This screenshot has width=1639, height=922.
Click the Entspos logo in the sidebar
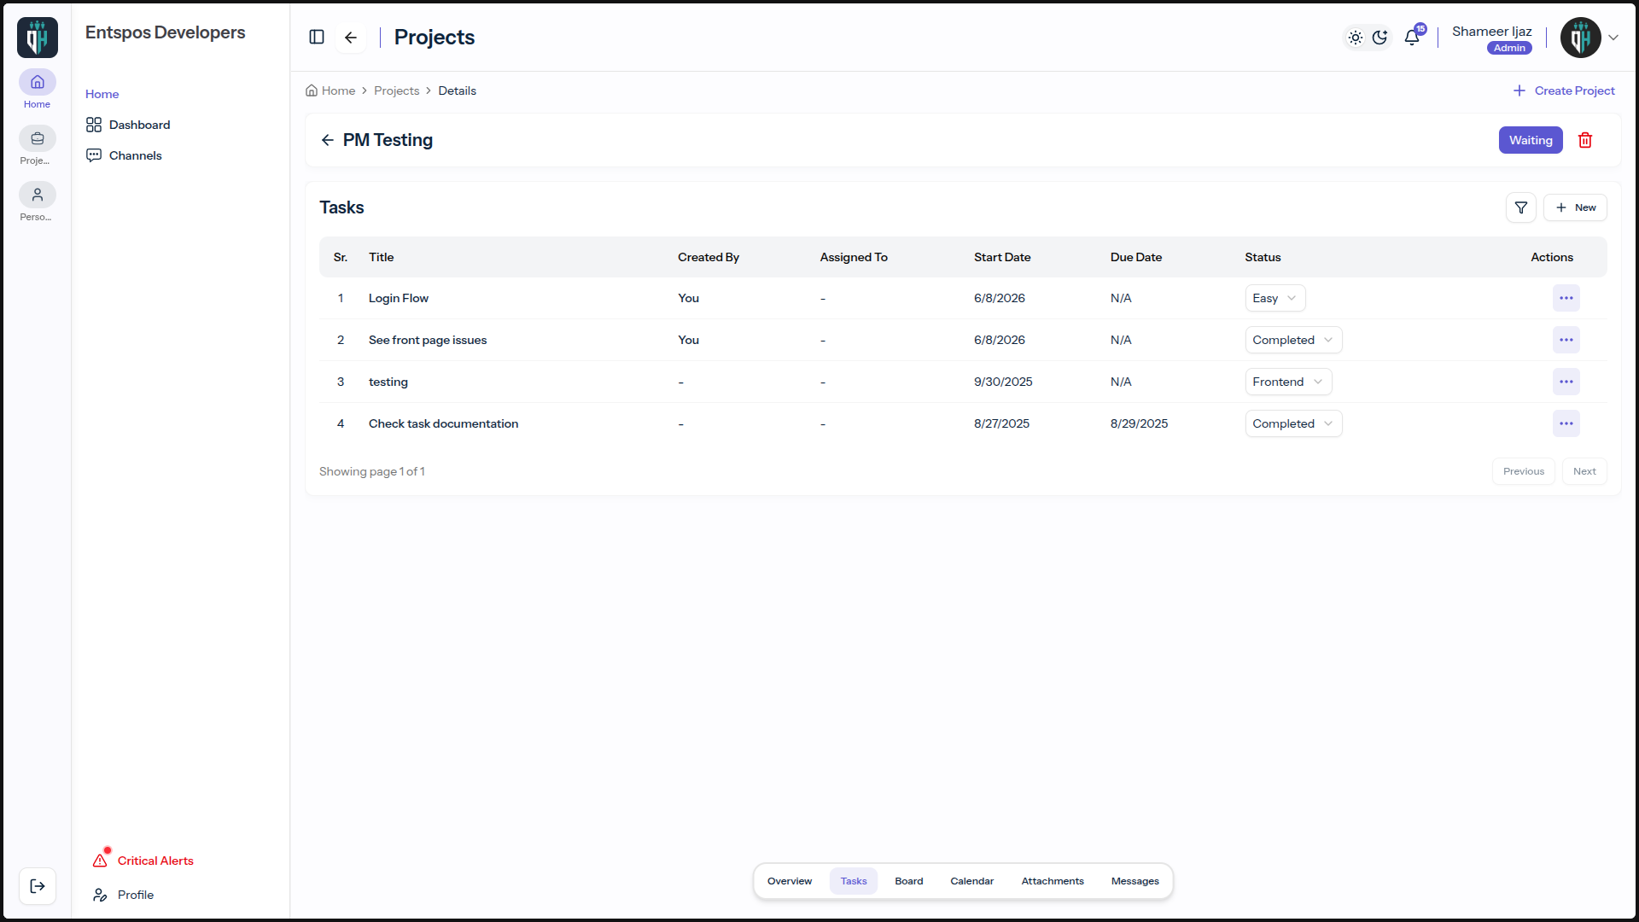point(38,38)
